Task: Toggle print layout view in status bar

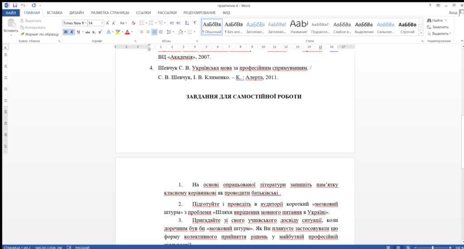Action: pyautogui.click(x=398, y=247)
